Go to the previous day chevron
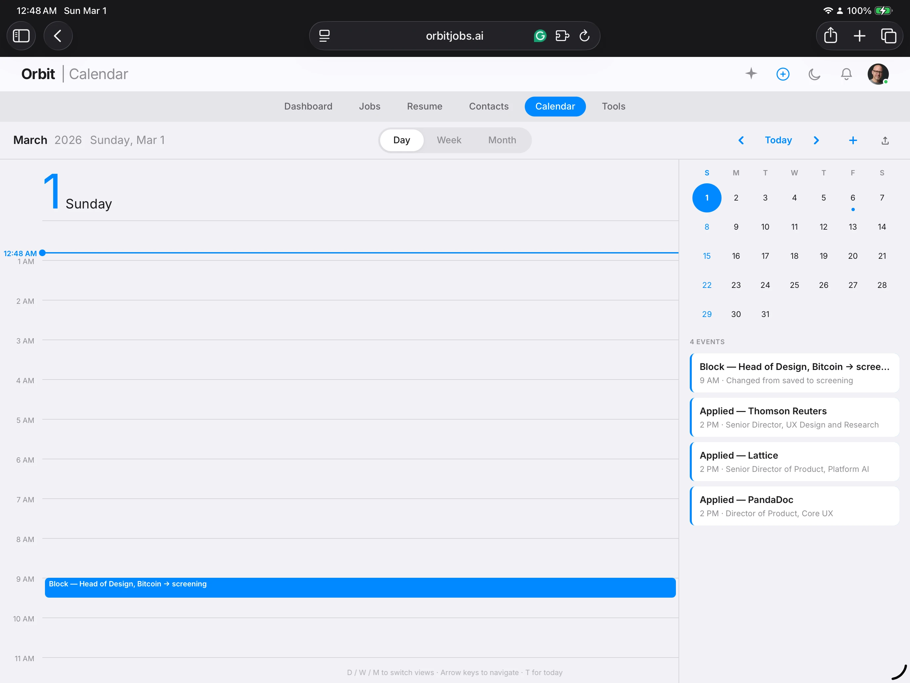The height and width of the screenshot is (683, 910). tap(741, 140)
